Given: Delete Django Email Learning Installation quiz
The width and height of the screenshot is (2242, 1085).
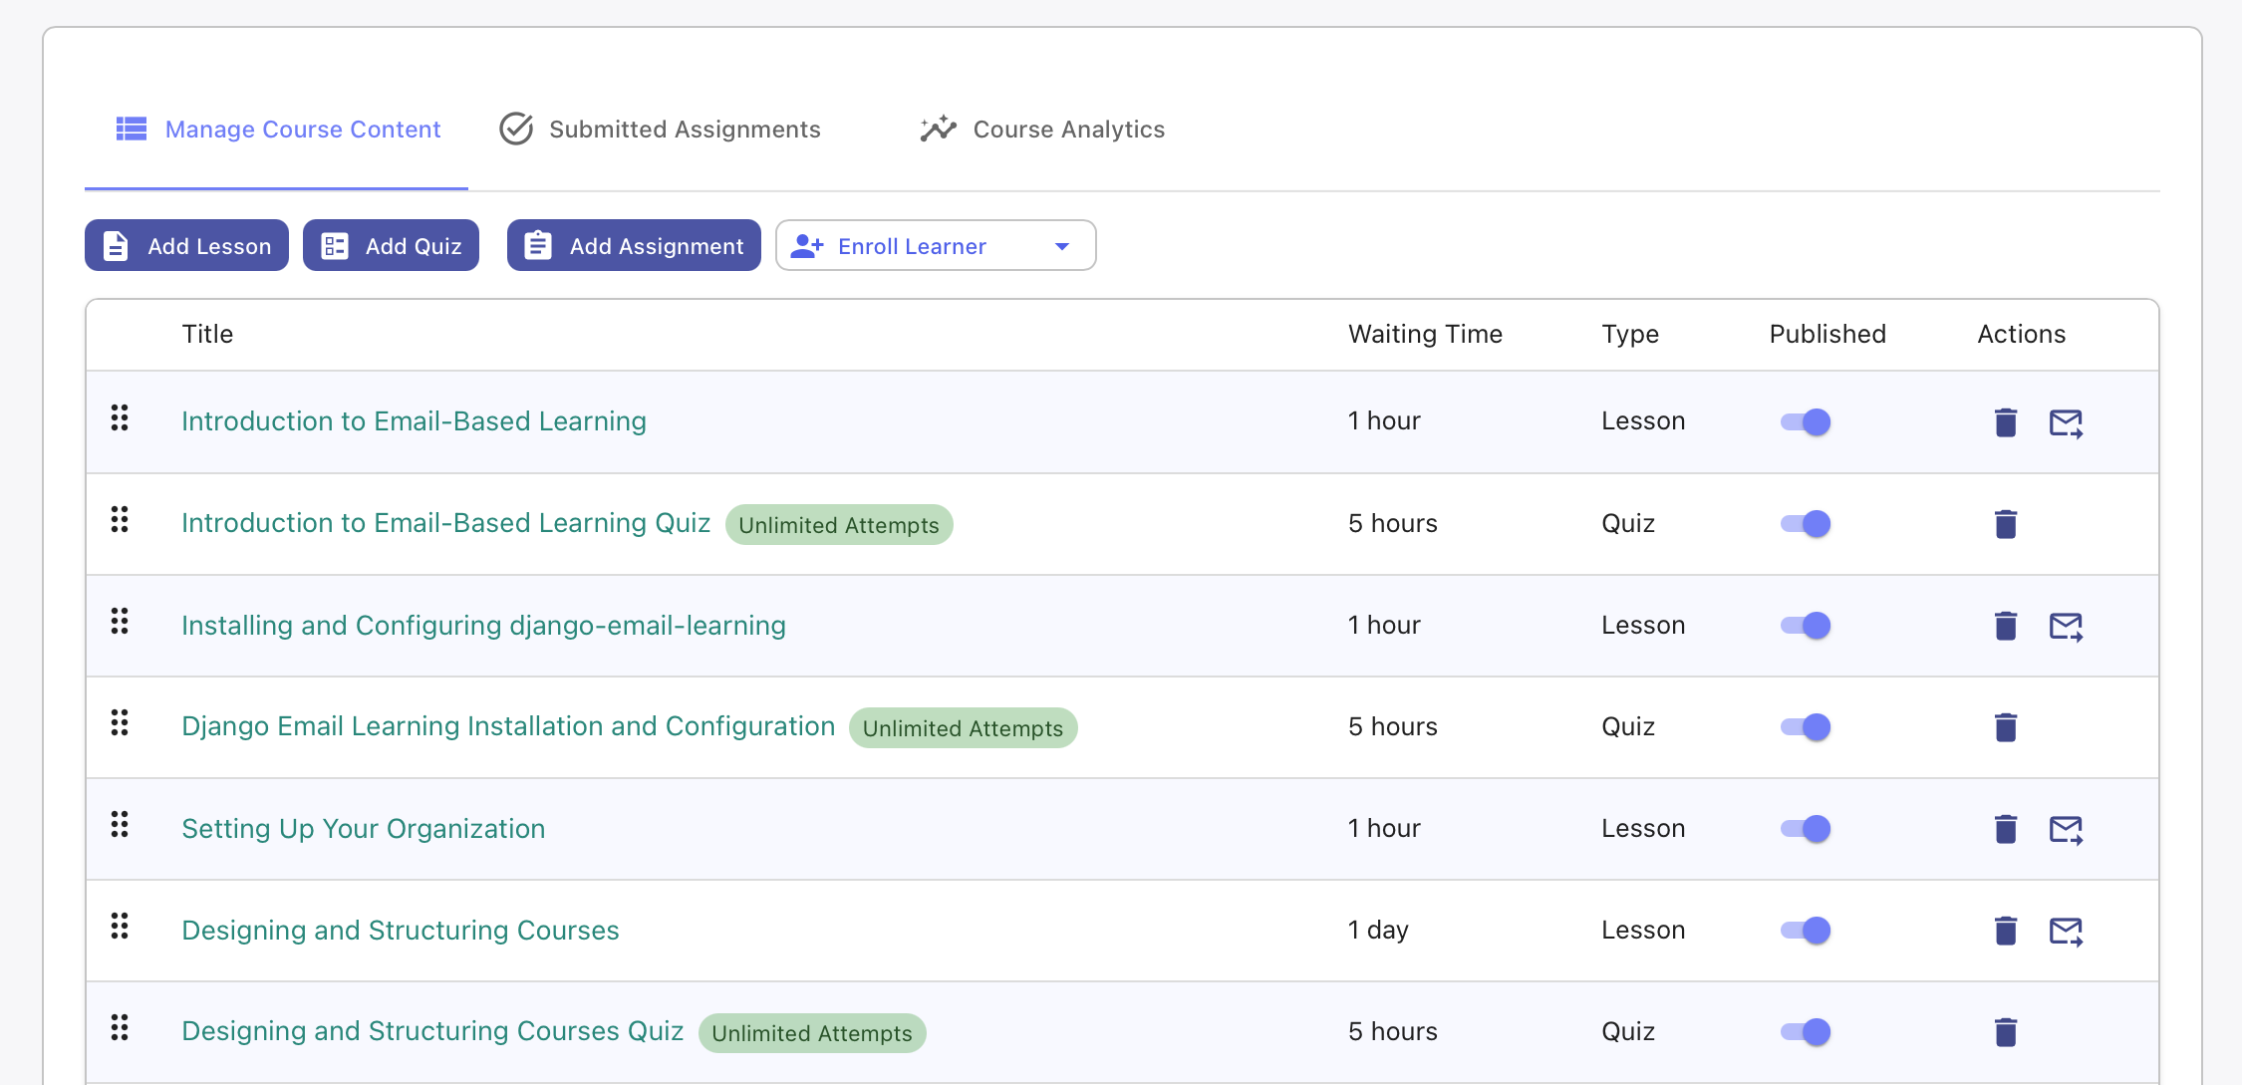Looking at the screenshot, I should click(x=2006, y=727).
